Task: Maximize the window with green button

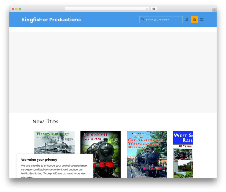Action: pos(20,9)
